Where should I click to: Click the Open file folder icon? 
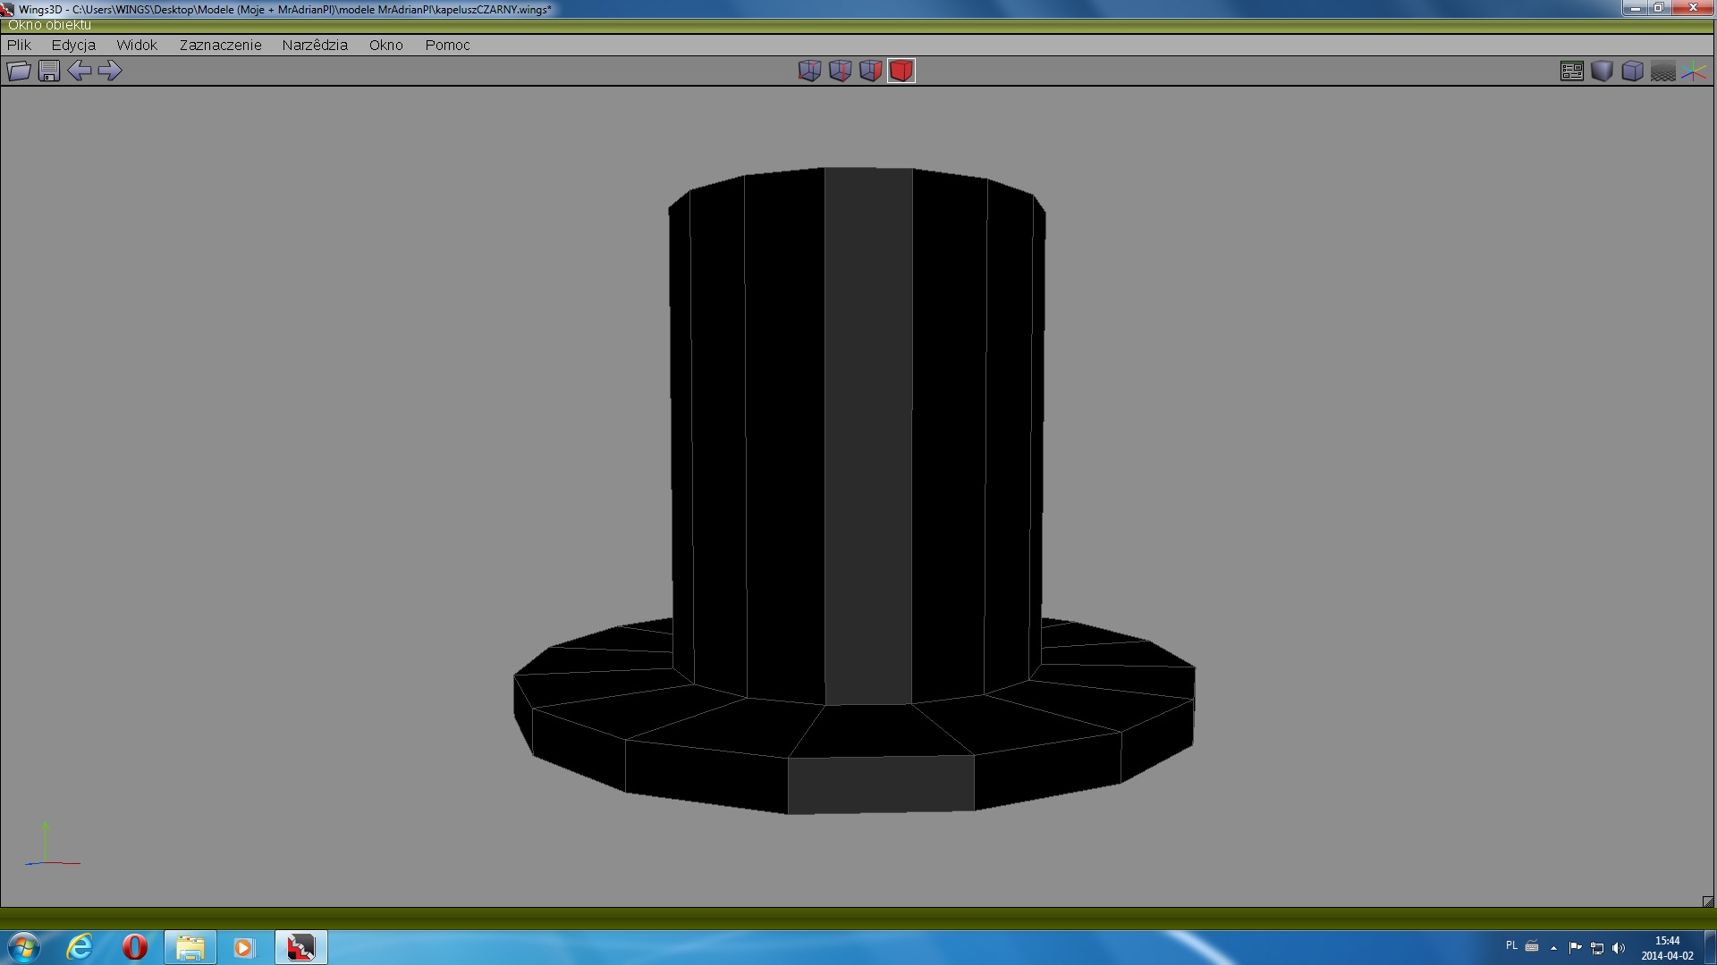(19, 71)
